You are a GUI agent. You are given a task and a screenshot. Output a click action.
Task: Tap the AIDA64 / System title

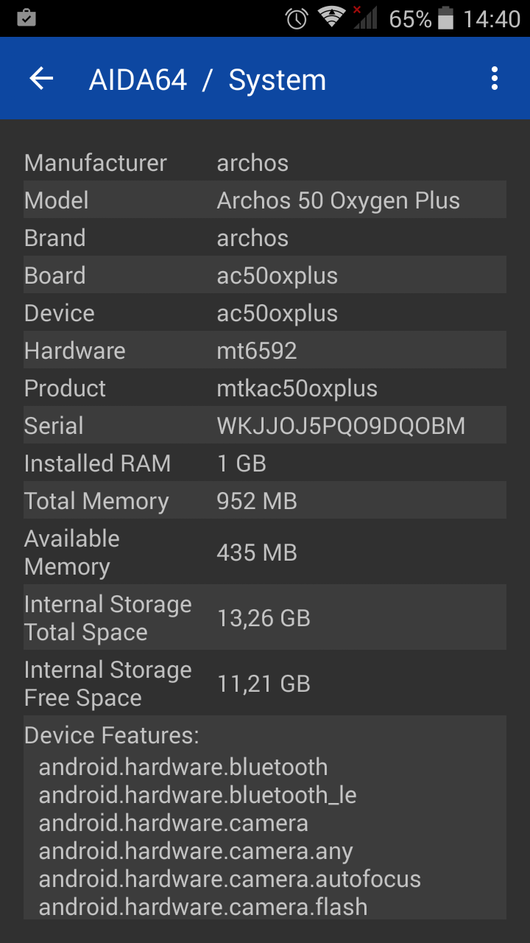click(207, 80)
